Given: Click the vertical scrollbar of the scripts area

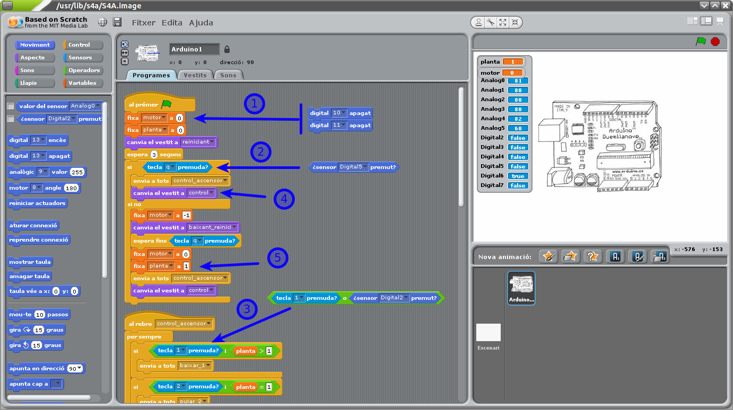Looking at the screenshot, I should [461, 146].
